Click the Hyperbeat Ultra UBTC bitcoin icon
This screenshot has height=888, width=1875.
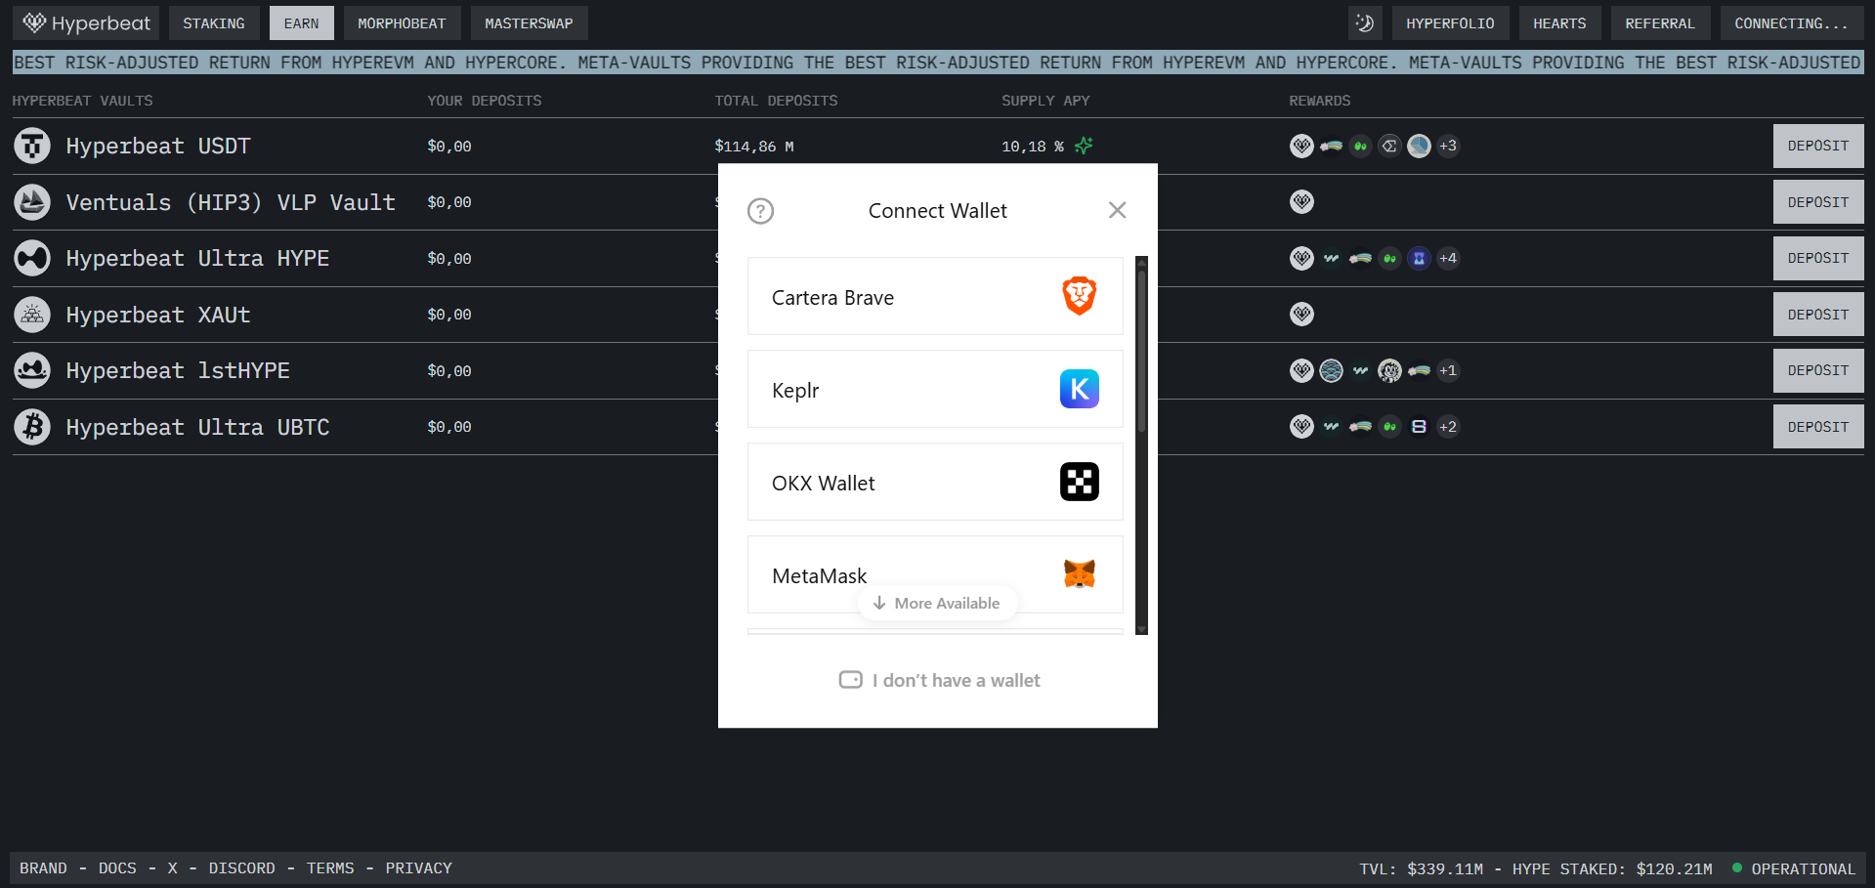(32, 427)
